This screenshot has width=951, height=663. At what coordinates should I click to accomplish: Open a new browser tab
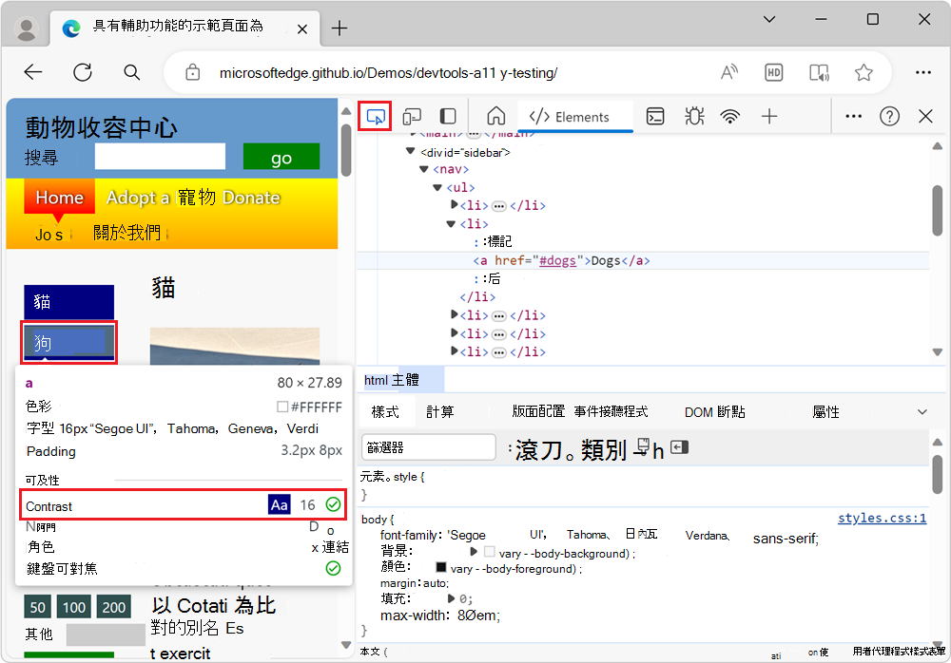point(340,28)
